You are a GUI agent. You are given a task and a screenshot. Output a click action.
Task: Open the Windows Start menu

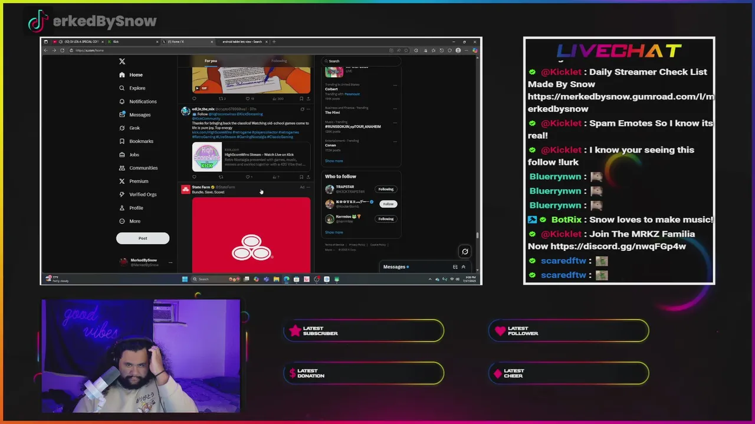click(x=185, y=279)
